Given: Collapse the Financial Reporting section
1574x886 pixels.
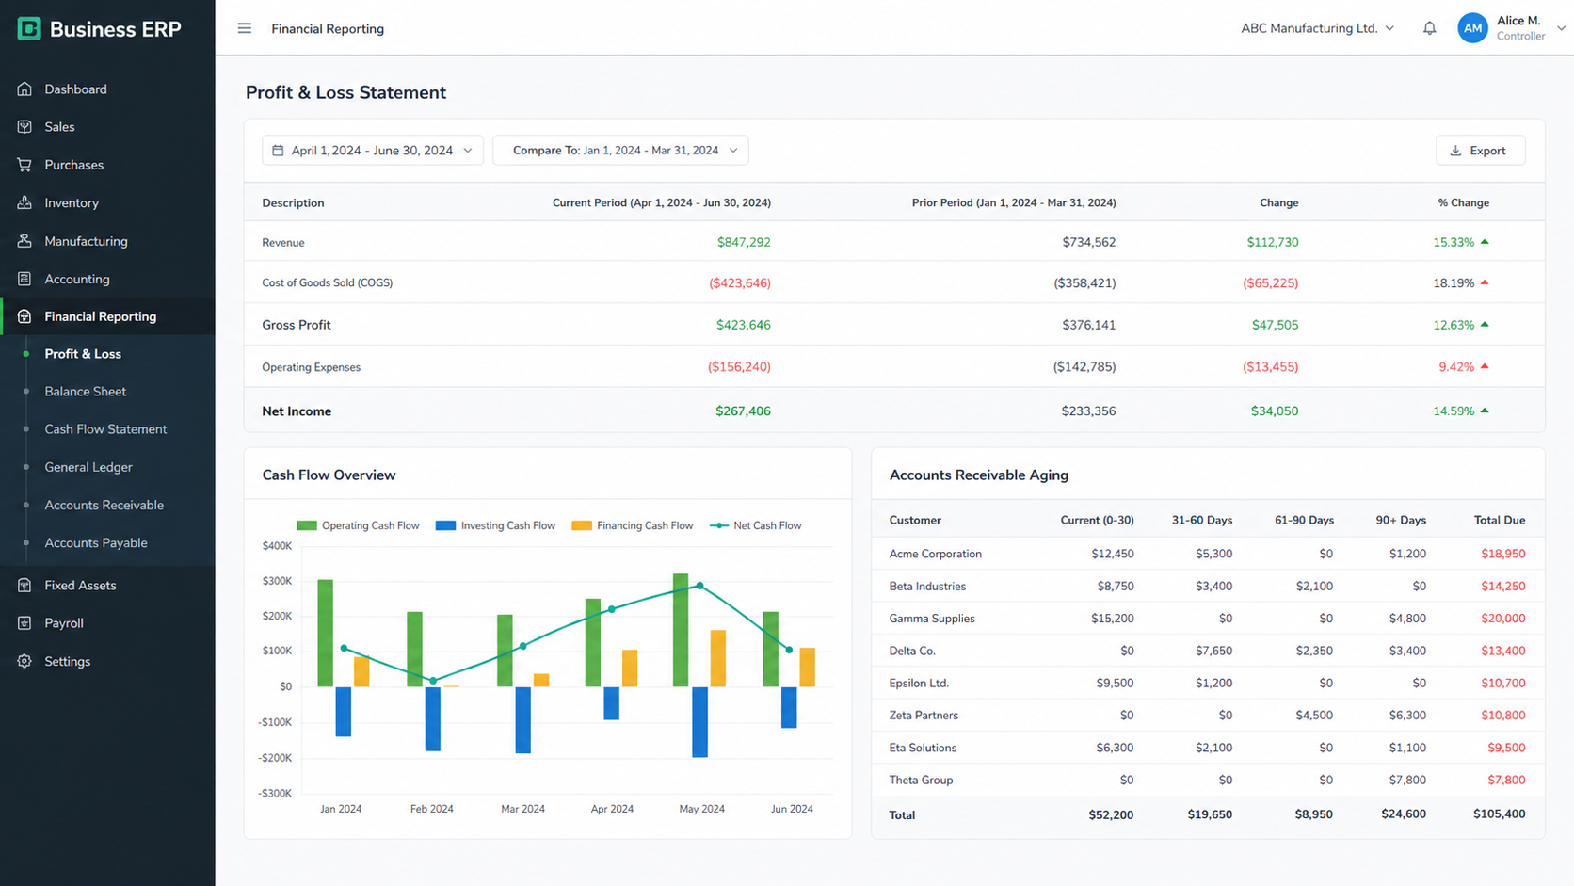Looking at the screenshot, I should (x=107, y=316).
